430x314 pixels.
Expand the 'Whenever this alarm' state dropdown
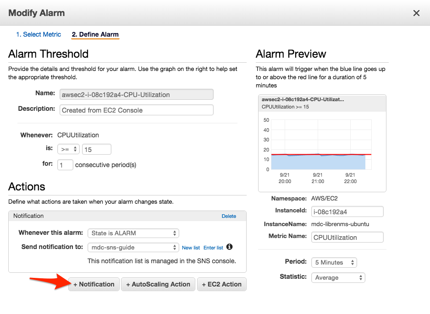133,233
